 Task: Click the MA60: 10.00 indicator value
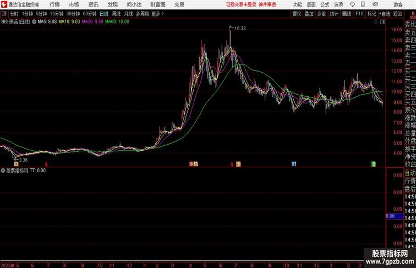117,22
